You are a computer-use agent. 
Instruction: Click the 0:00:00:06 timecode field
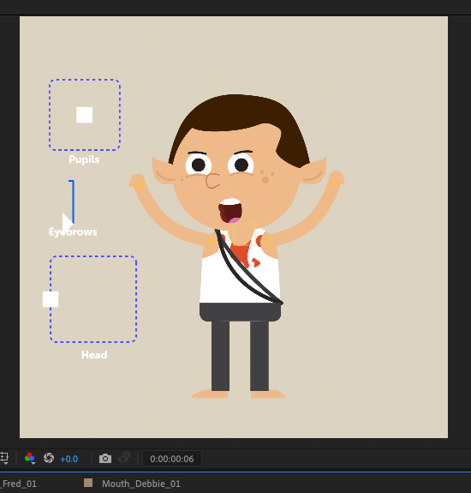point(172,459)
